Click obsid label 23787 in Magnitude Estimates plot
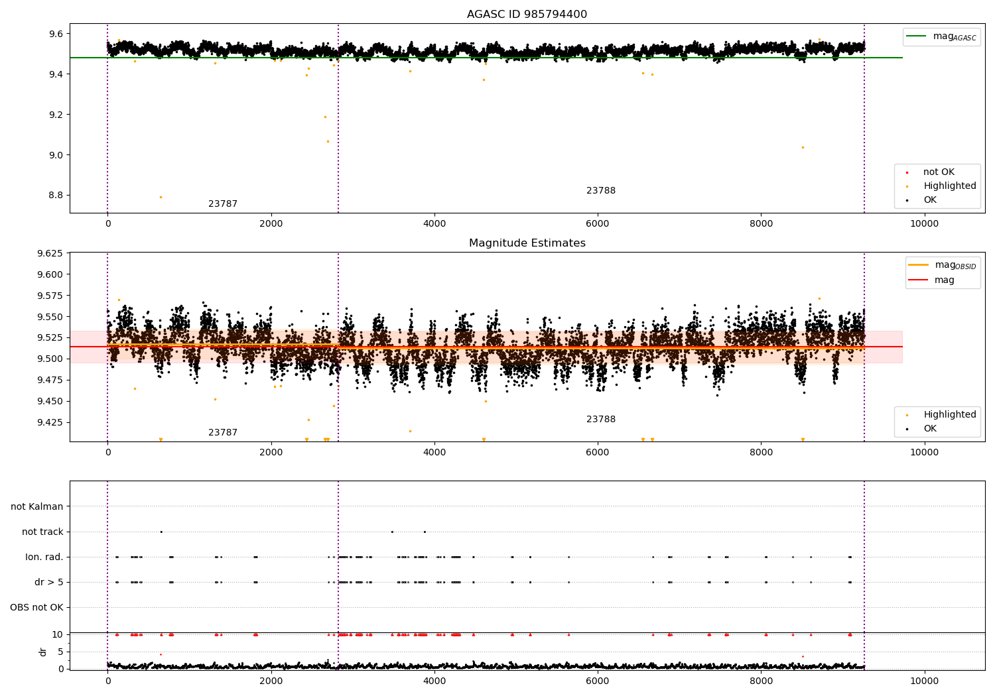This screenshot has height=696, width=995. tap(223, 433)
